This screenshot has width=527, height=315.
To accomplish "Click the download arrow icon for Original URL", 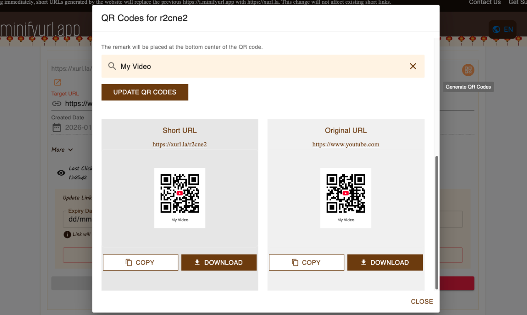I will tap(364, 262).
